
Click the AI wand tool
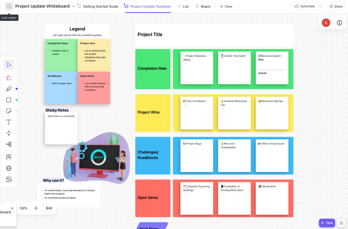[x=9, y=157]
